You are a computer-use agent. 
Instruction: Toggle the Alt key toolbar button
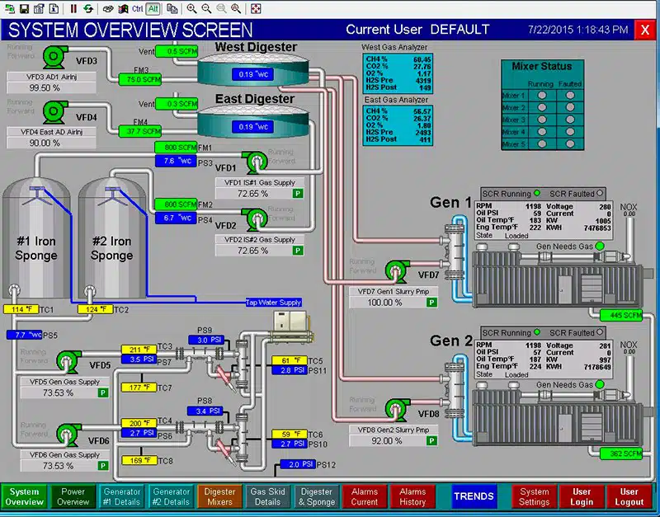153,8
